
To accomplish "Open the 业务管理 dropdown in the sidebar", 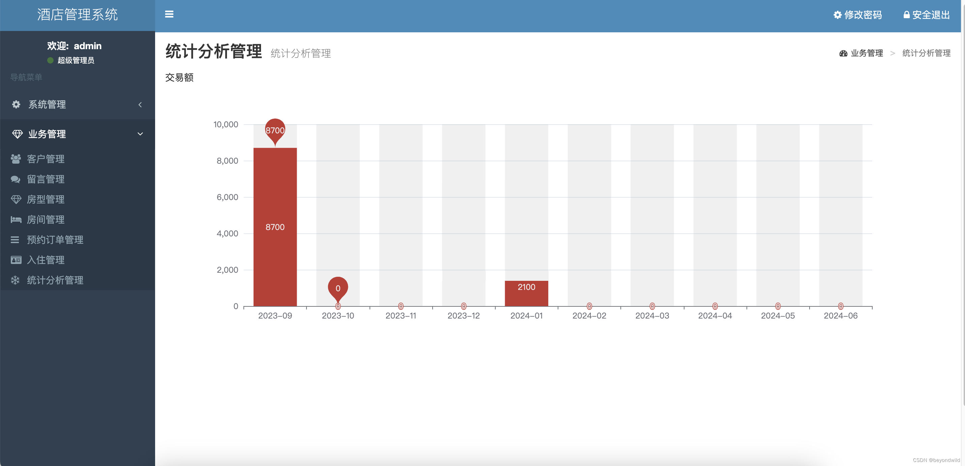I will [47, 134].
